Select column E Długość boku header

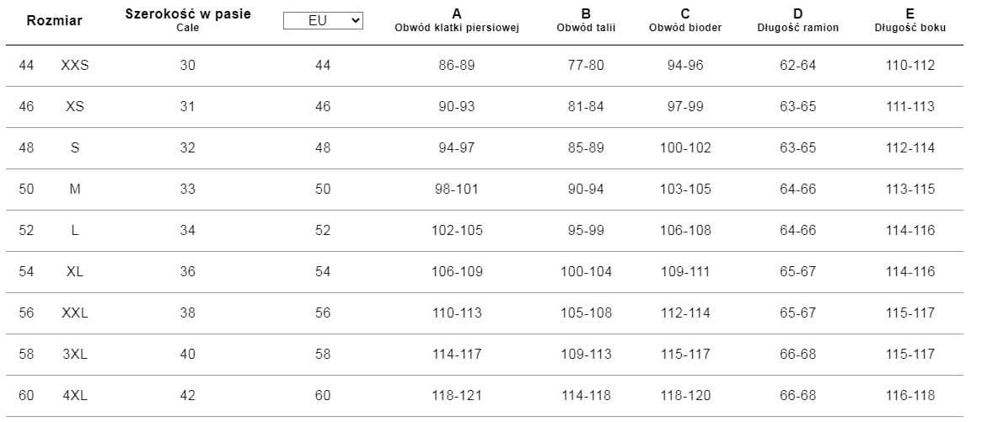(910, 20)
